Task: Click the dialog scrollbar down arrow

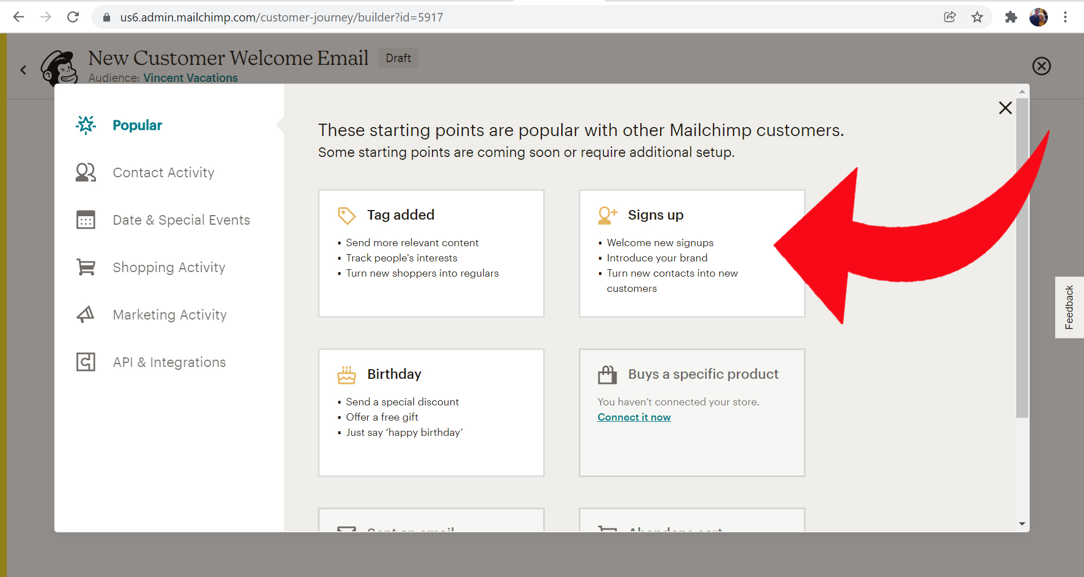Action: (1022, 524)
